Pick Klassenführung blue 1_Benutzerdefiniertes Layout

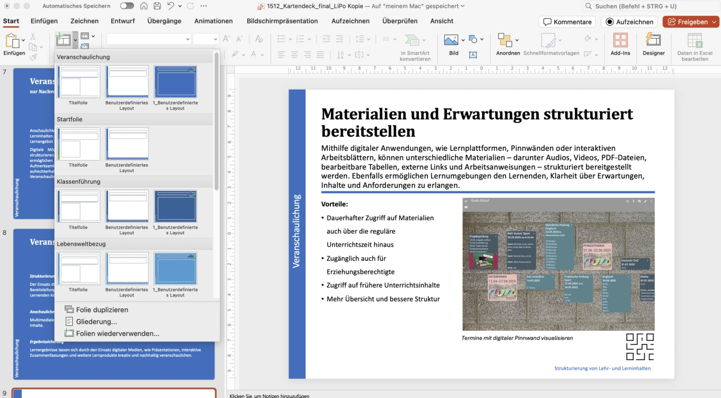[x=175, y=206]
